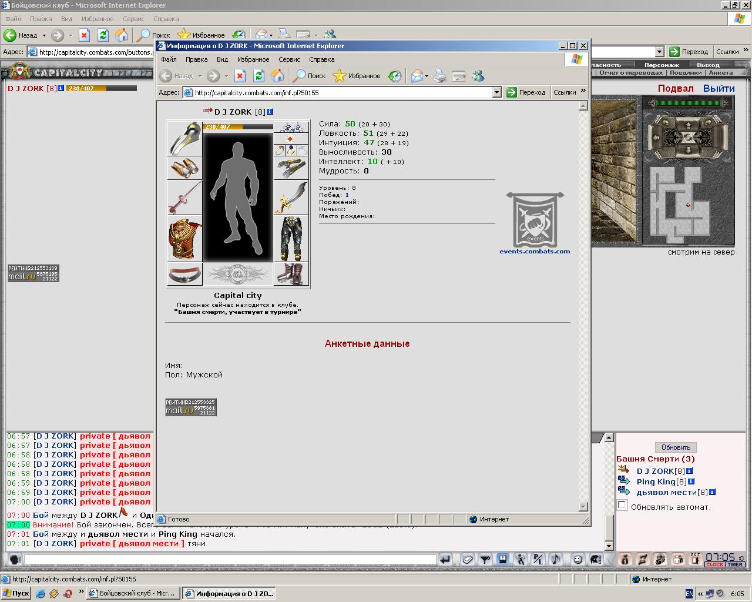Click the Print icon in info window toolbar
Image resolution: width=752 pixels, height=602 pixels.
tap(440, 75)
